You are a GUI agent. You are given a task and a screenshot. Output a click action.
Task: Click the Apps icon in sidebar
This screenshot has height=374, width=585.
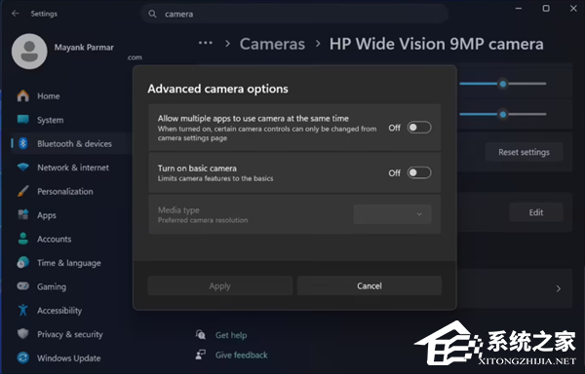pos(23,215)
